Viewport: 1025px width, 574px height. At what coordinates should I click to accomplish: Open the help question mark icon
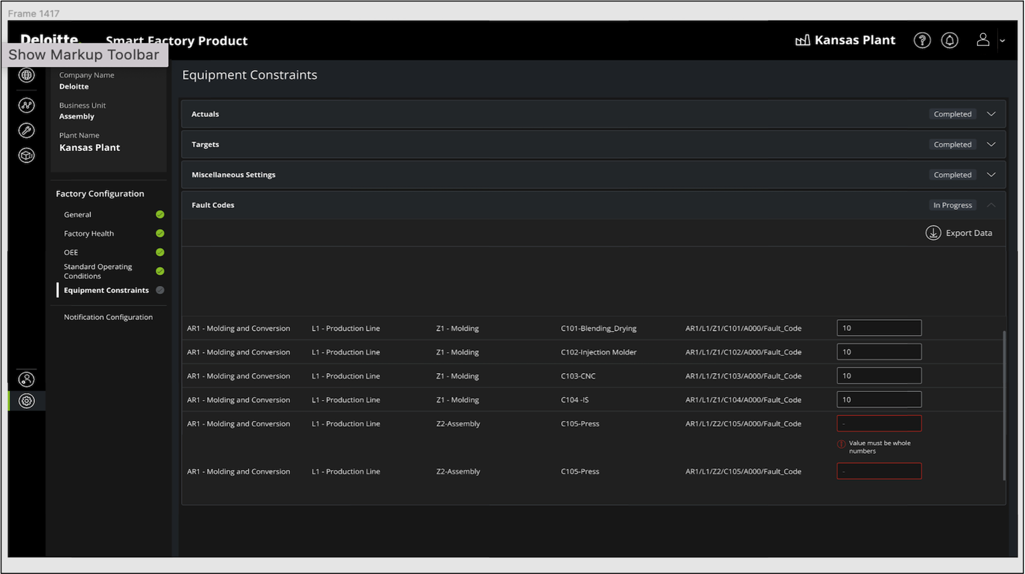(x=922, y=40)
